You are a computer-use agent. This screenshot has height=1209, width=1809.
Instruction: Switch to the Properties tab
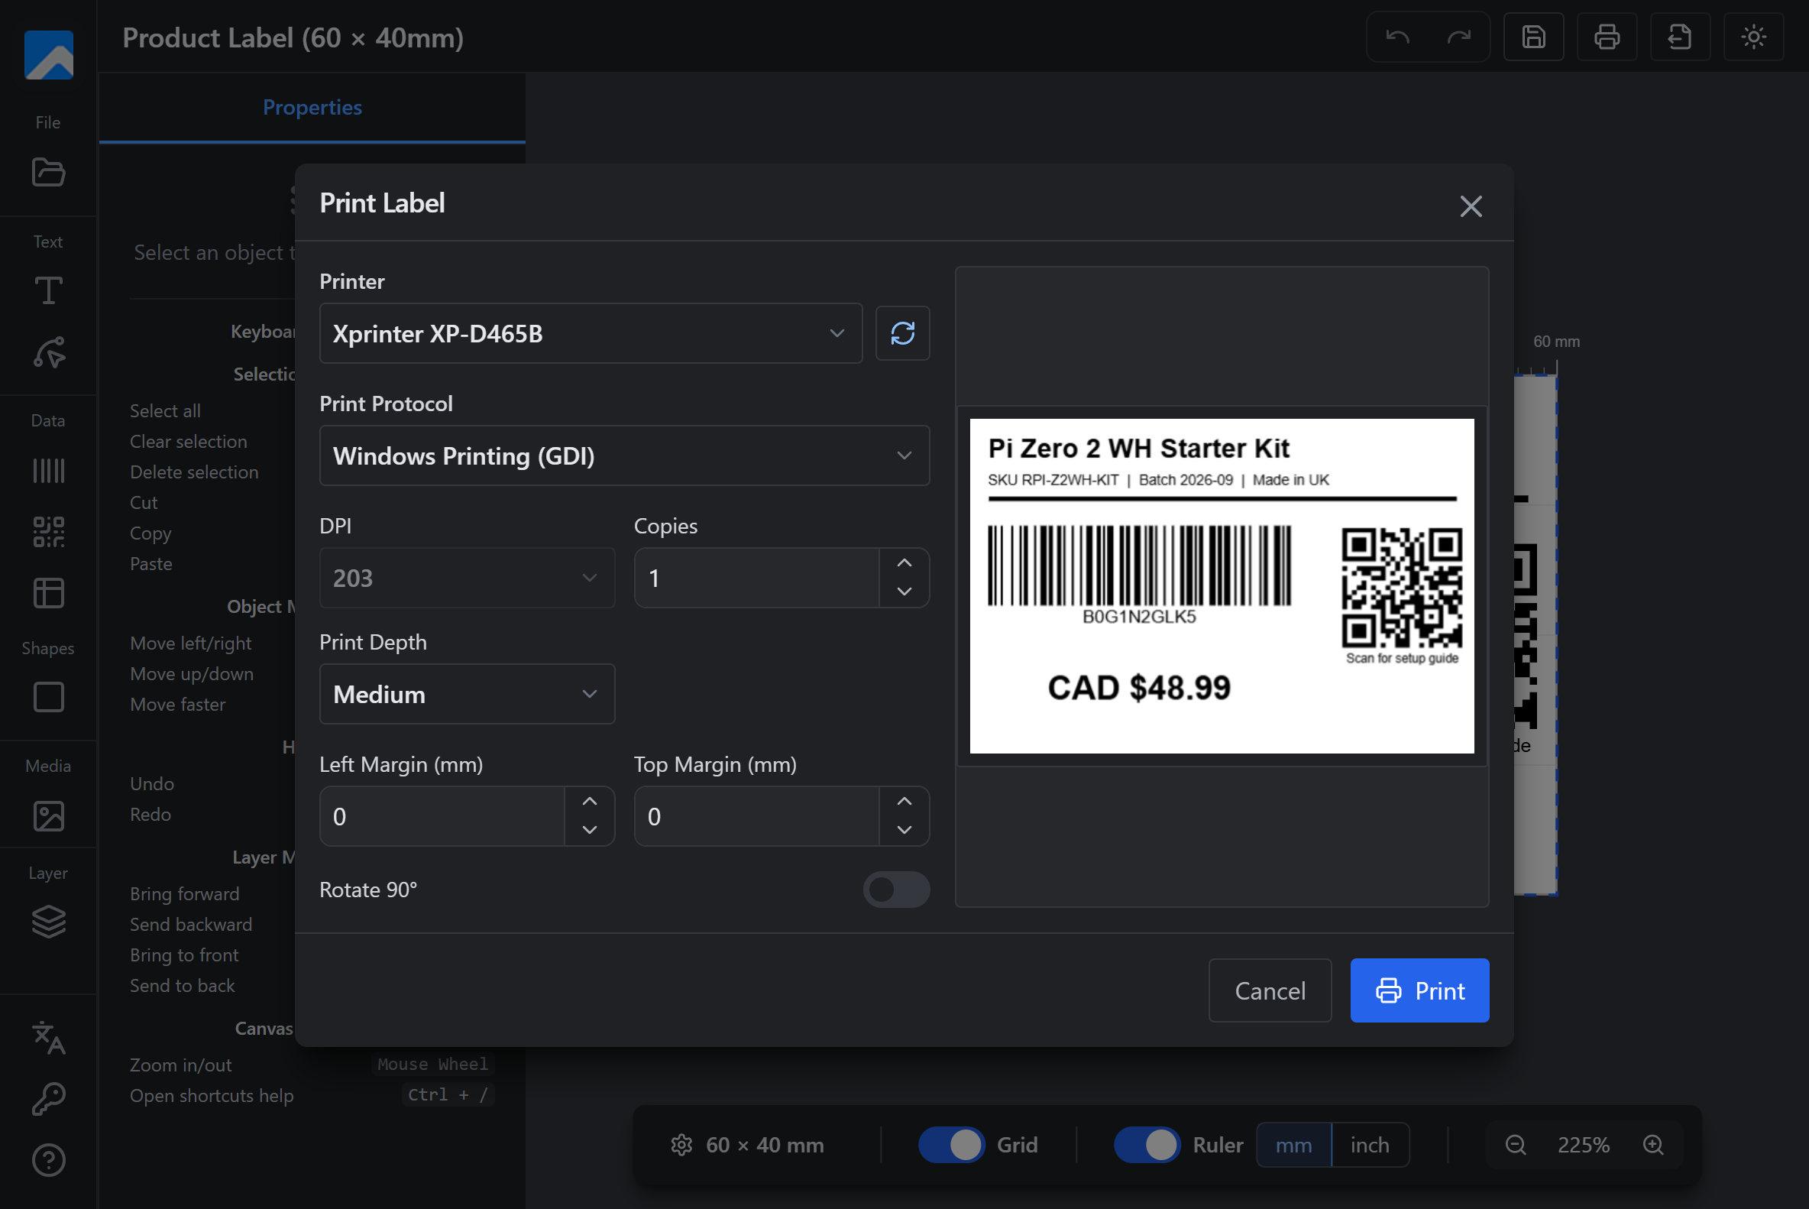click(312, 107)
